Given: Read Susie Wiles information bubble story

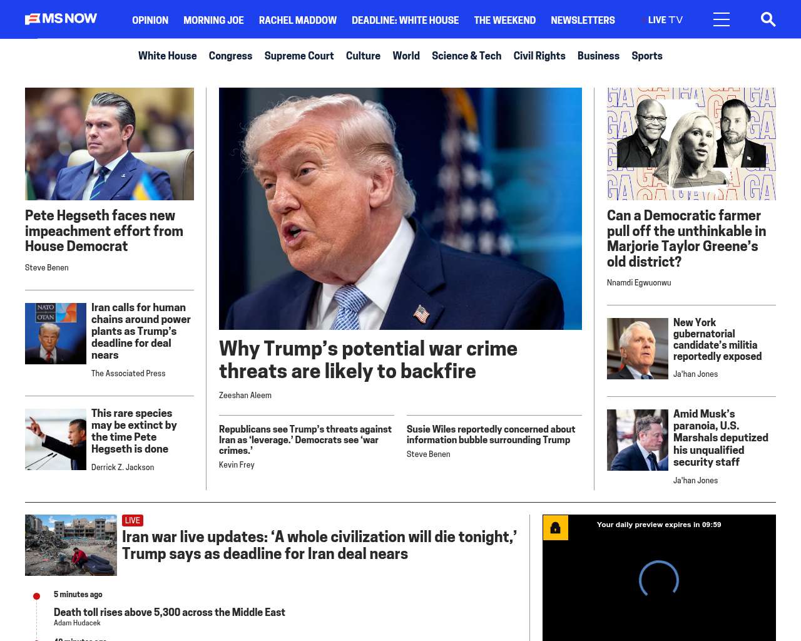Looking at the screenshot, I should tap(491, 434).
